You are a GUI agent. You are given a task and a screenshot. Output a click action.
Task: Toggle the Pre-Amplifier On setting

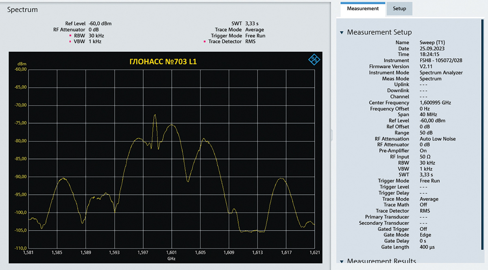coord(423,150)
